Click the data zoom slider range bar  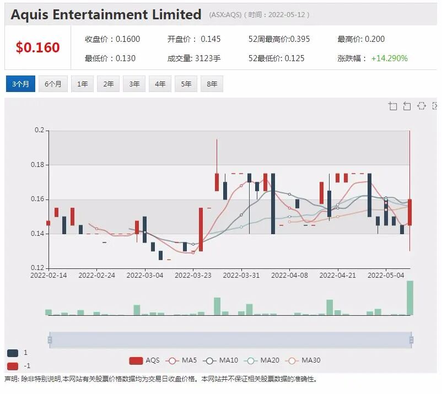coord(230,340)
